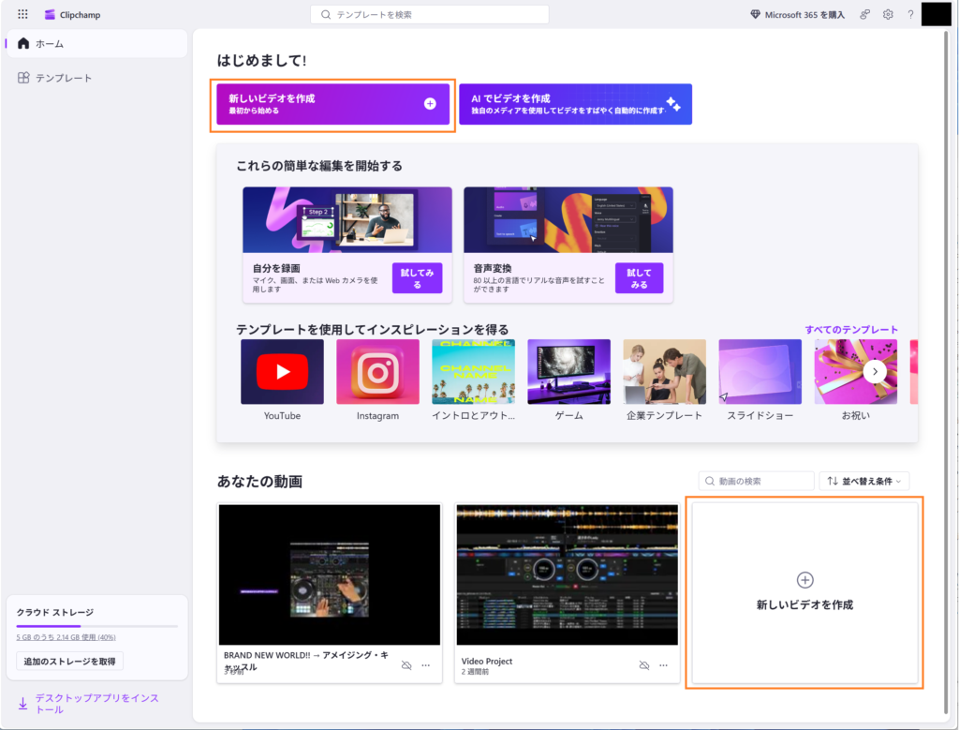Open the app launcher grid icon
The image size is (959, 730).
point(23,14)
